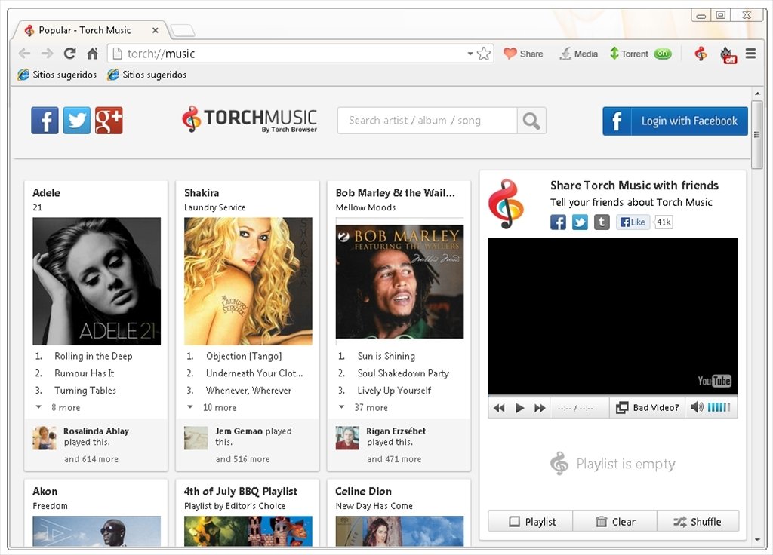Shuffle the playlist

coord(698,522)
